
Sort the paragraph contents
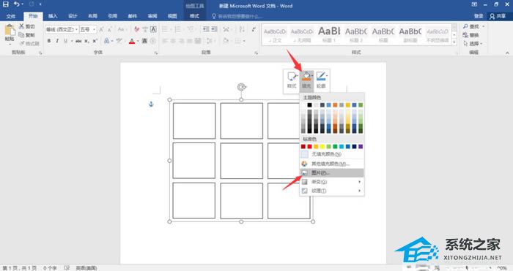(x=242, y=29)
